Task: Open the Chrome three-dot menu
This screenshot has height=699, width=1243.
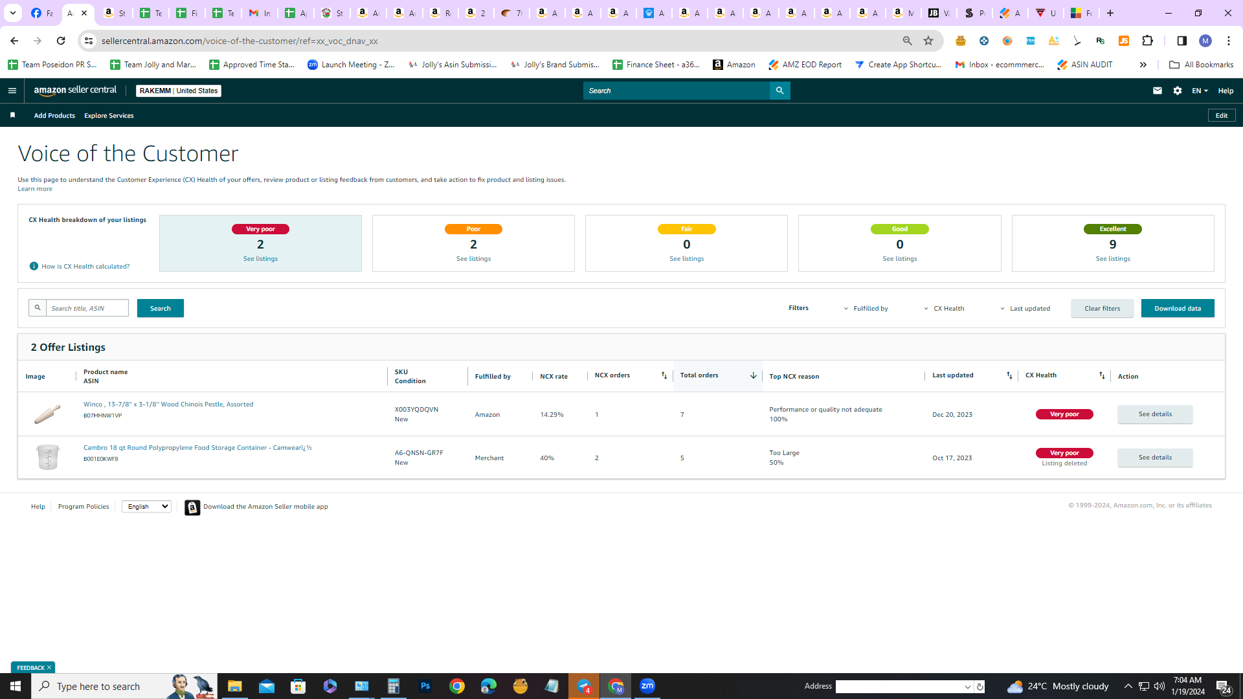Action: tap(1229, 41)
